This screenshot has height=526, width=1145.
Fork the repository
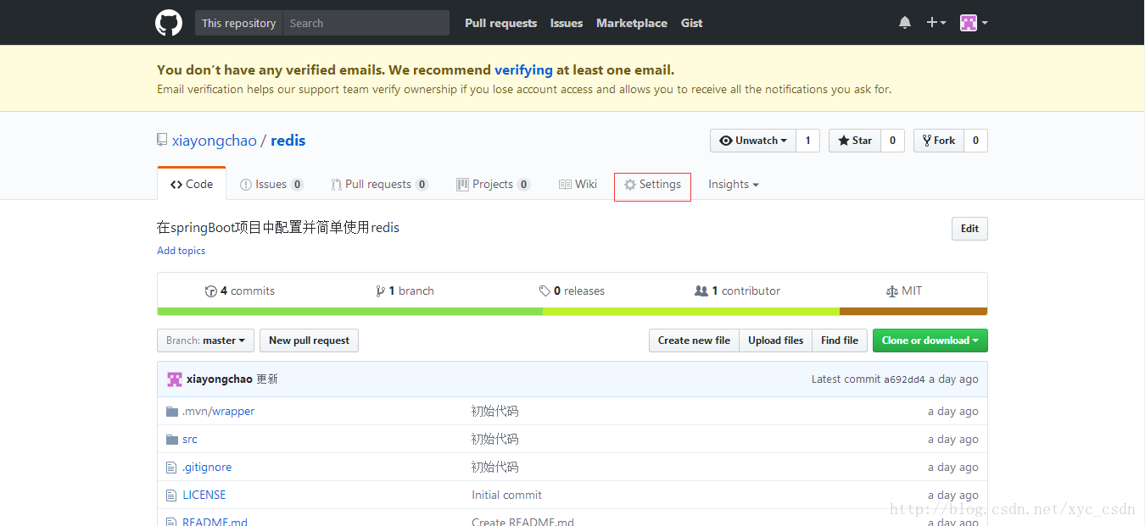coord(939,141)
